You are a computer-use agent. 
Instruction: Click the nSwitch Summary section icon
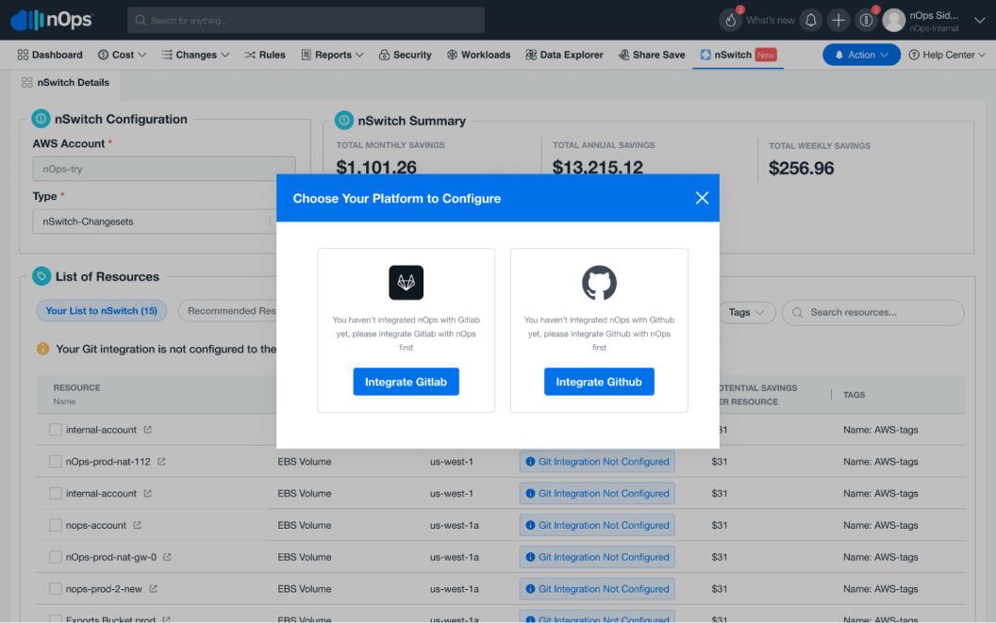[x=343, y=120]
